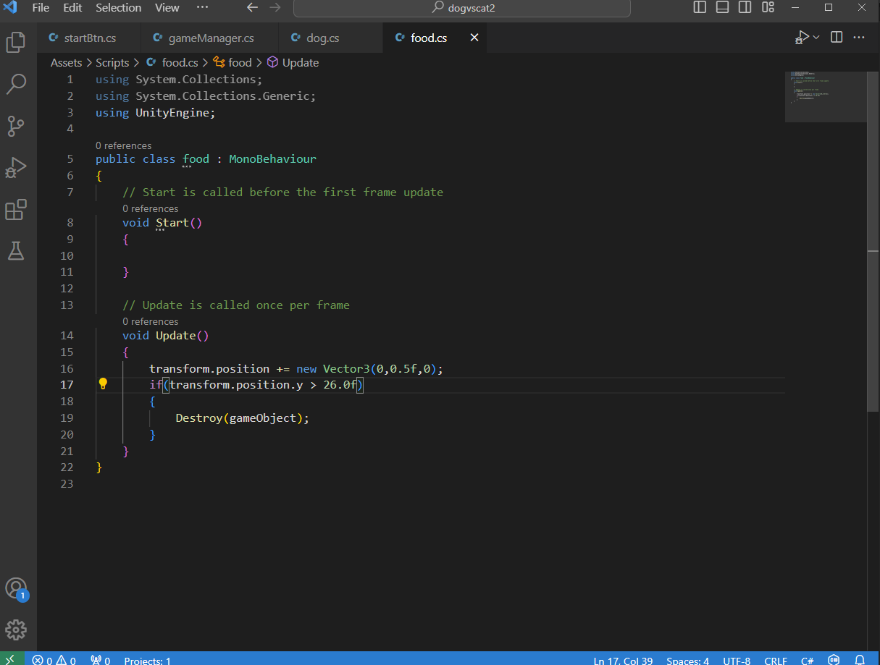Open the title bar ellipsis for more menus

[202, 8]
